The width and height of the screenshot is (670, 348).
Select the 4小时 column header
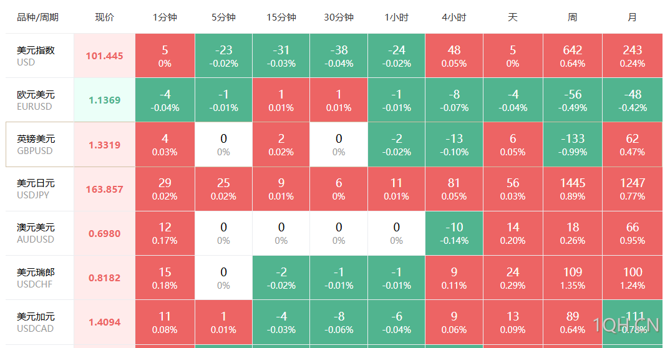point(454,17)
